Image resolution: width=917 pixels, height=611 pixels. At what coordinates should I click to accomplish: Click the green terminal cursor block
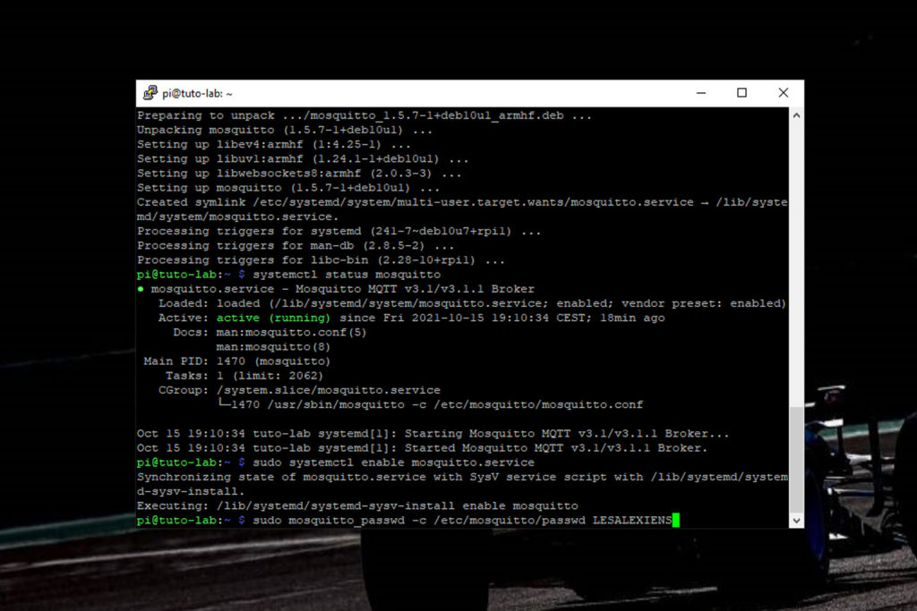point(676,520)
